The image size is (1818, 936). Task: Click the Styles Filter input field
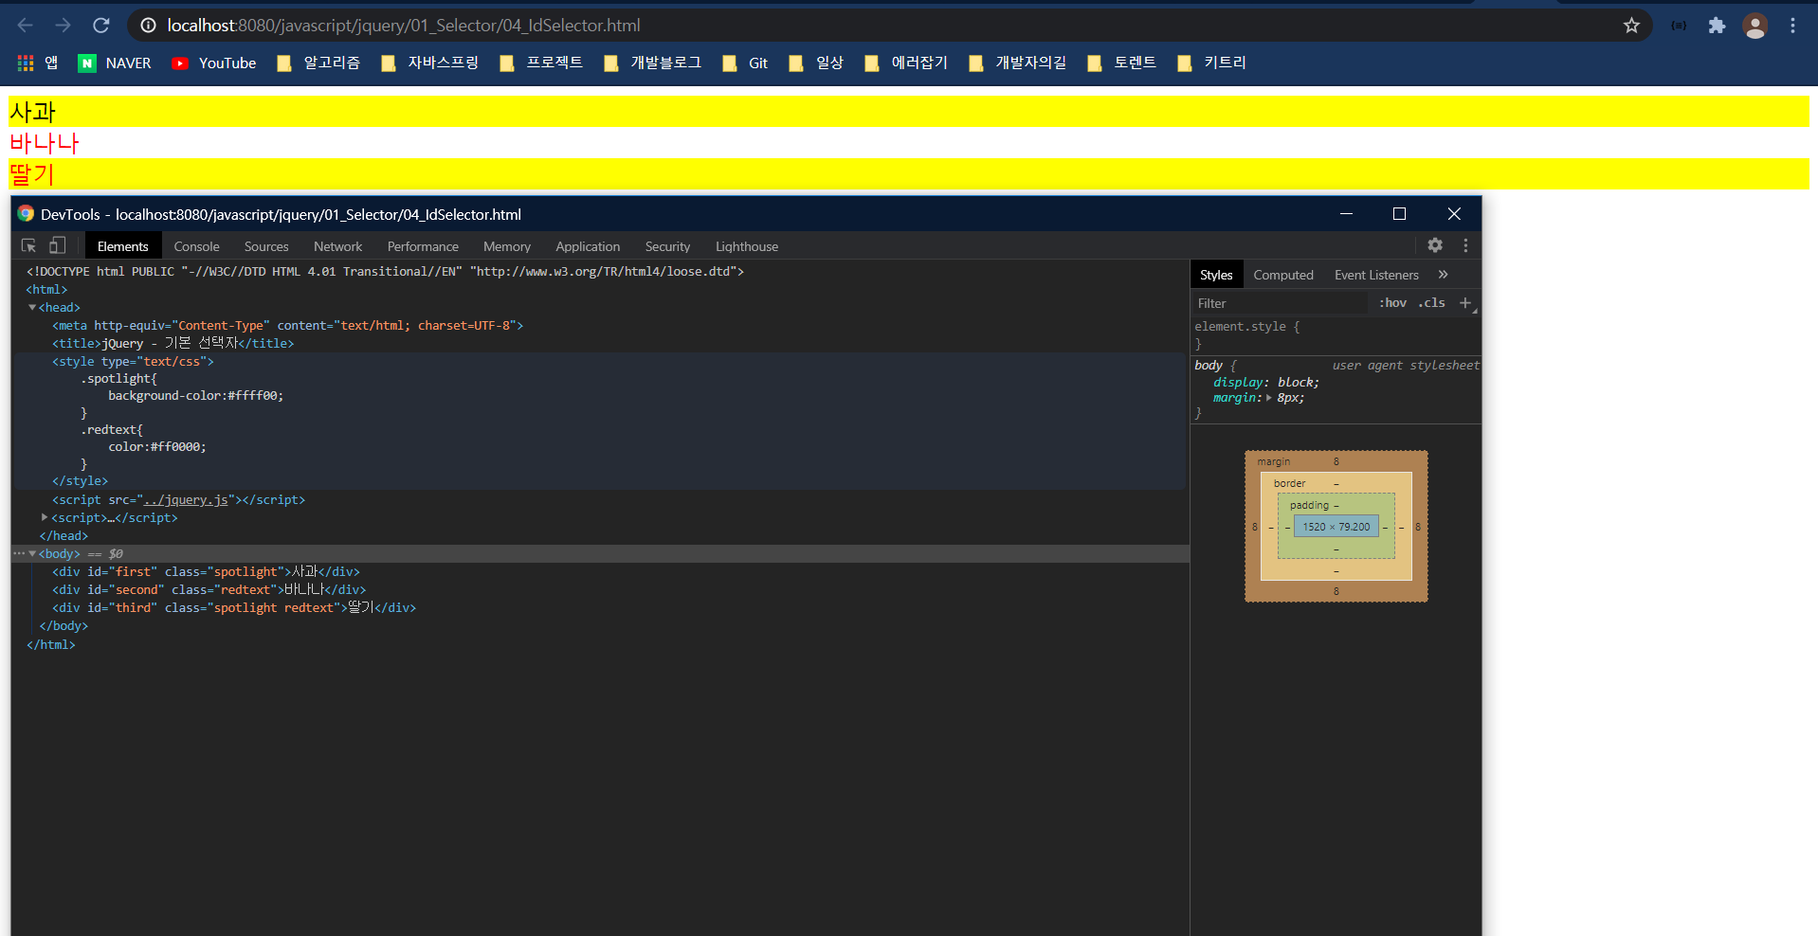(x=1280, y=303)
